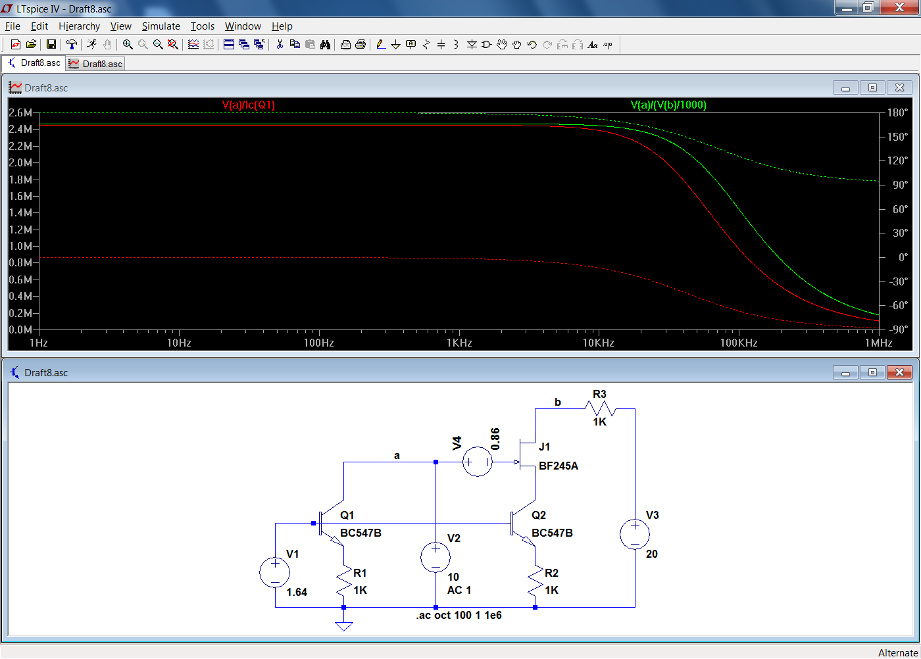
Task: Click the BF245A JFET label
Action: click(x=559, y=466)
